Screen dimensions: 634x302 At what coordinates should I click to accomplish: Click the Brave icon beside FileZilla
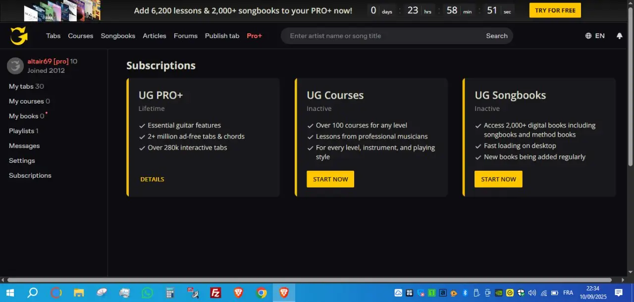(238, 293)
